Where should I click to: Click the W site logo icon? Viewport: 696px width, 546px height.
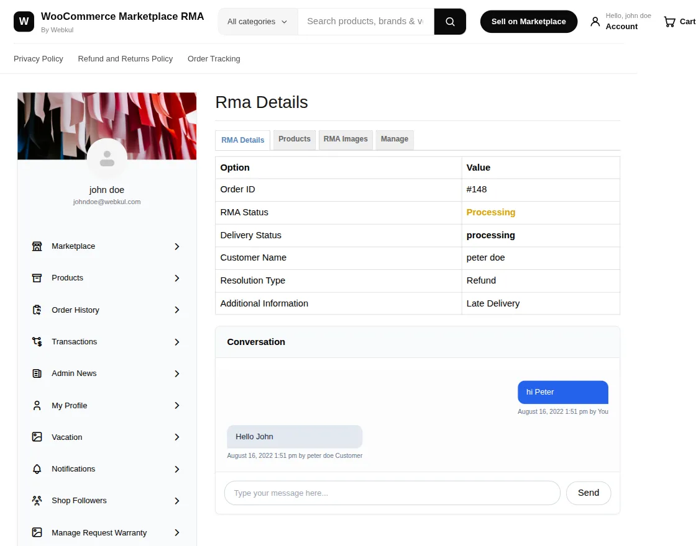[x=24, y=21]
